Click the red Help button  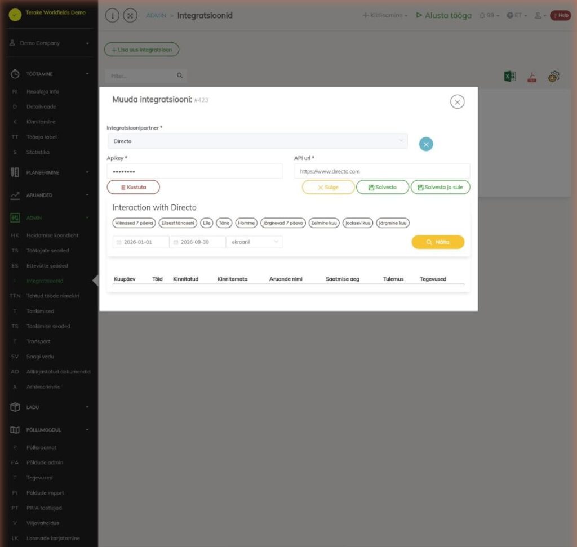coord(561,15)
